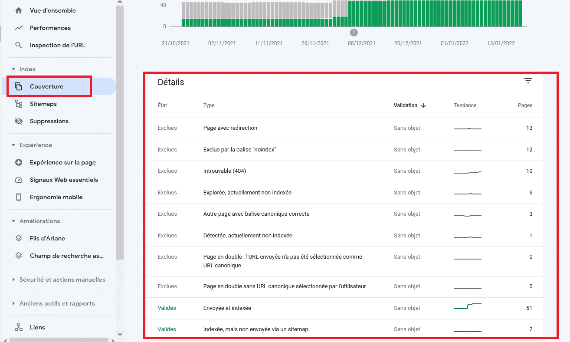Viewport: 570px width, 342px height.
Task: Open the Envoyée et indexée row
Action: [x=227, y=308]
